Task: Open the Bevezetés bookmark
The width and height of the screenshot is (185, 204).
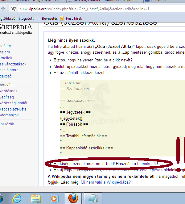Action: click(x=47, y=18)
